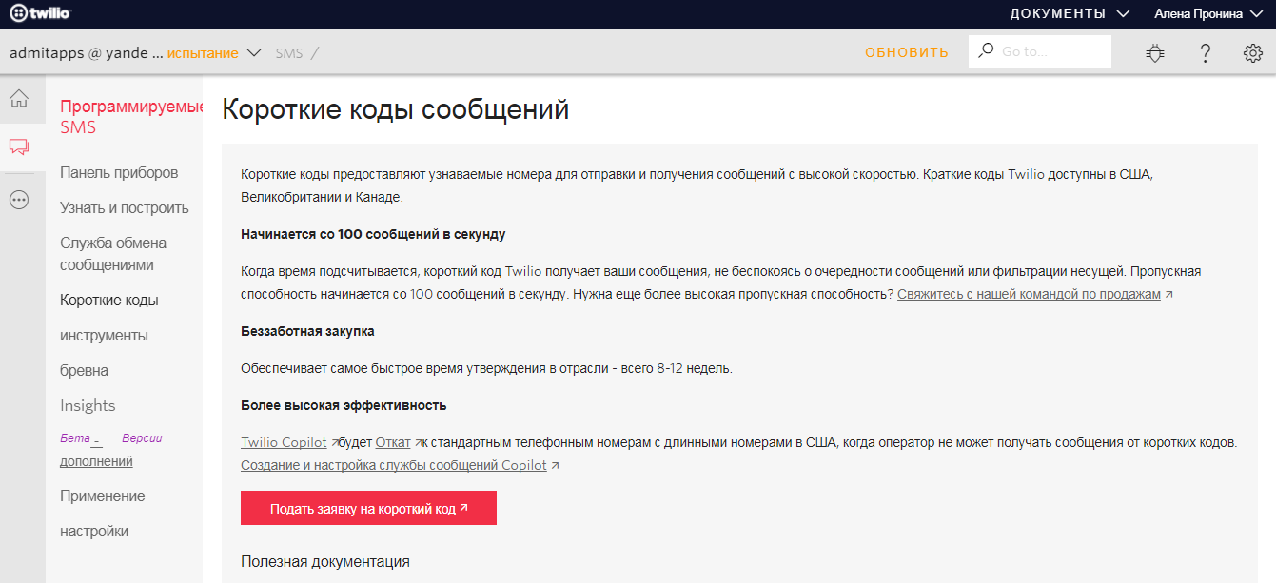Click the ellipsis icon for more products
The height and width of the screenshot is (583, 1276).
pyautogui.click(x=17, y=198)
